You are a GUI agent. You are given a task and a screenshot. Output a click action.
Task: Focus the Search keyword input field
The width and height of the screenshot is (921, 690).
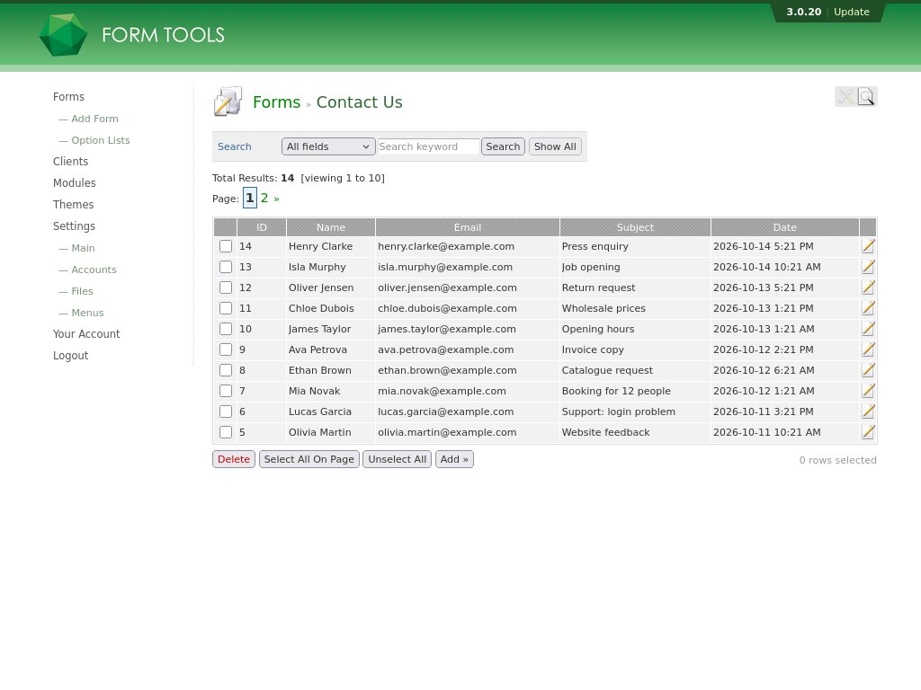[x=429, y=146]
